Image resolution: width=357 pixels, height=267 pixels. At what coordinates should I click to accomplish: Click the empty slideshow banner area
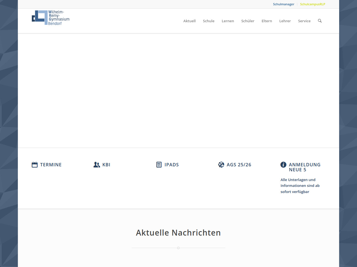(x=178, y=90)
